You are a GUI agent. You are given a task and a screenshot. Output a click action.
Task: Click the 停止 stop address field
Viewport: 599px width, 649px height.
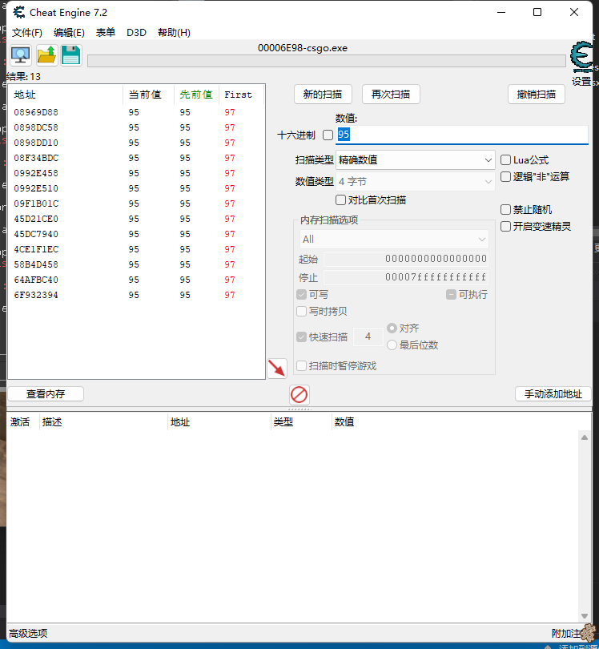[406, 277]
